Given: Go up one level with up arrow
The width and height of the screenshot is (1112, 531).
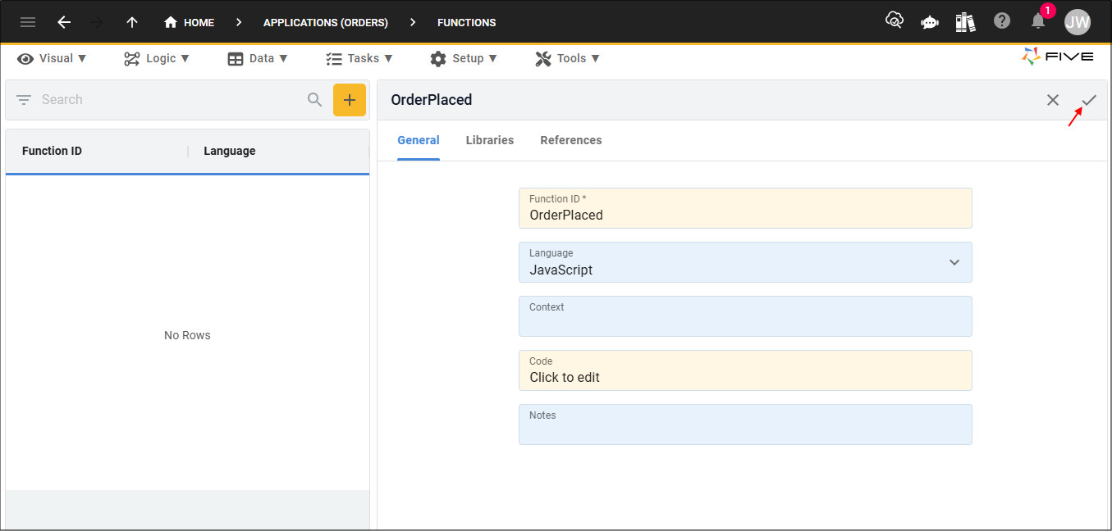Looking at the screenshot, I should pos(132,22).
